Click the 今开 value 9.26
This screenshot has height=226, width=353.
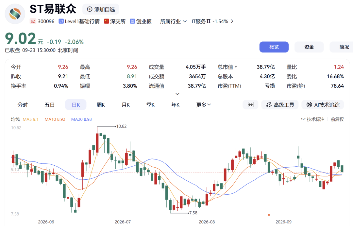[63, 67]
